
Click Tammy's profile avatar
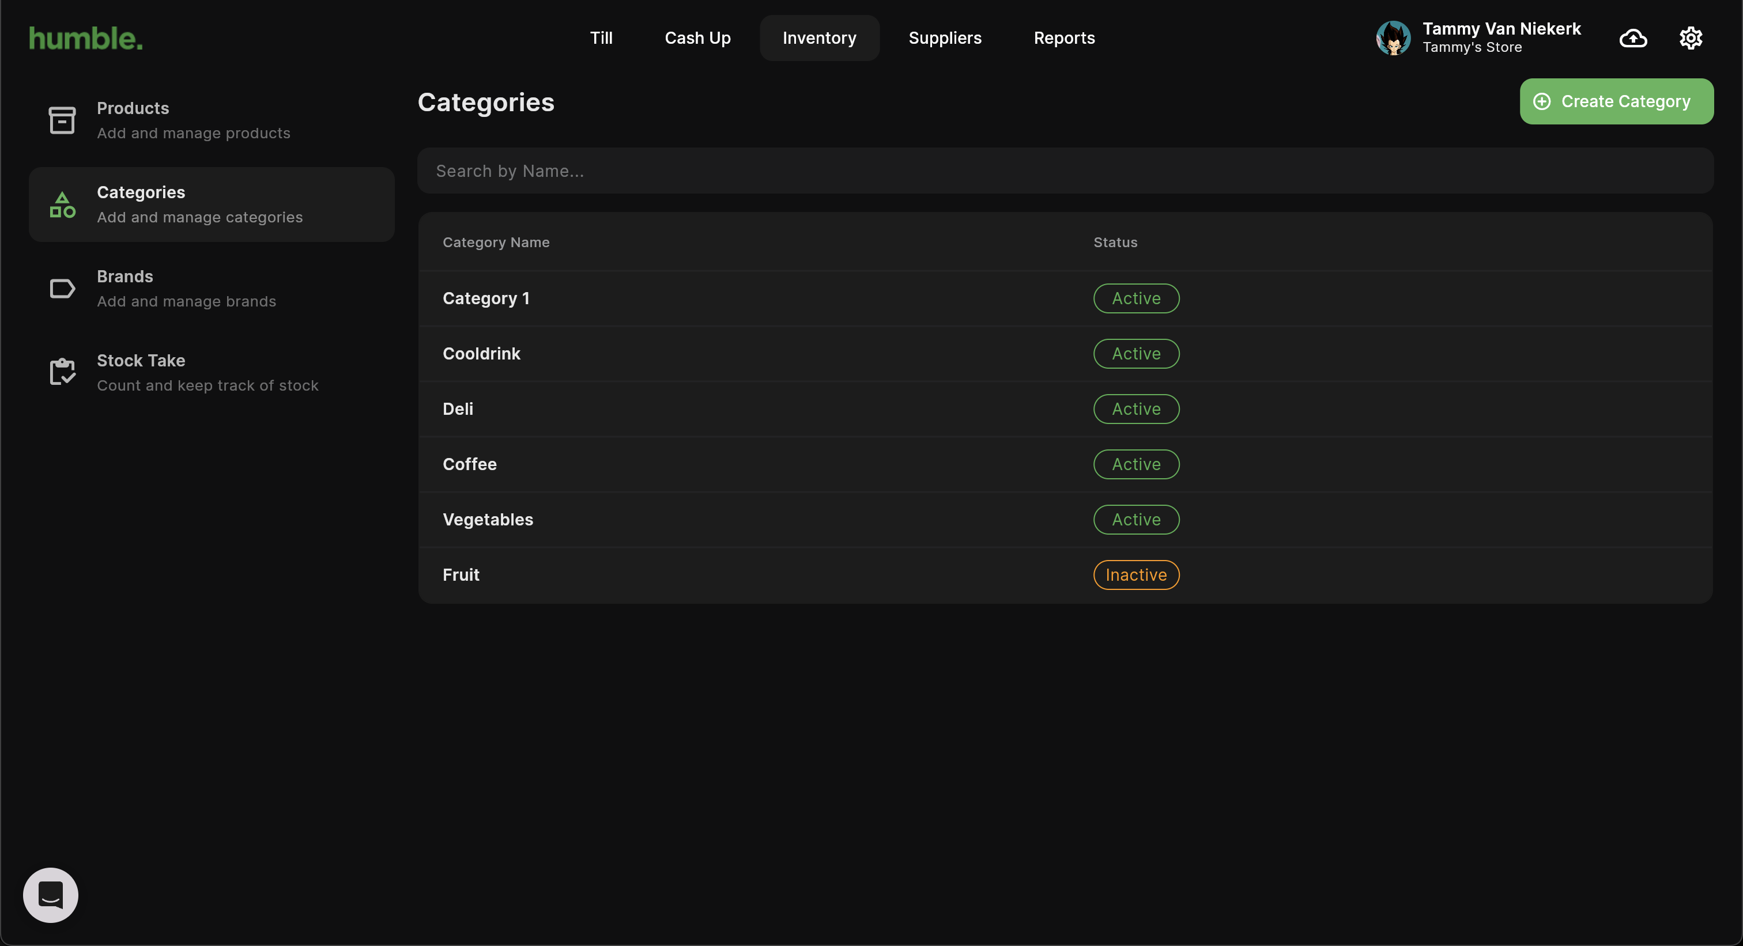[1393, 38]
